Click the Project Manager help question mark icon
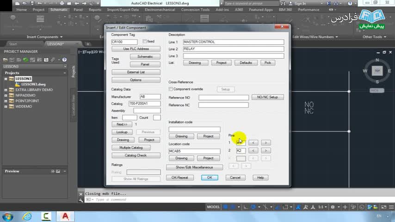Screen dimensions: 395x222 tap(64, 60)
